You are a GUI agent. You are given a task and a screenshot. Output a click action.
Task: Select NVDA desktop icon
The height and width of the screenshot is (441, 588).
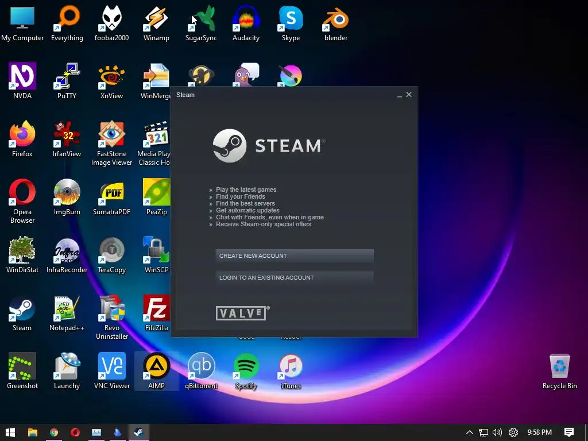pyautogui.click(x=22, y=81)
